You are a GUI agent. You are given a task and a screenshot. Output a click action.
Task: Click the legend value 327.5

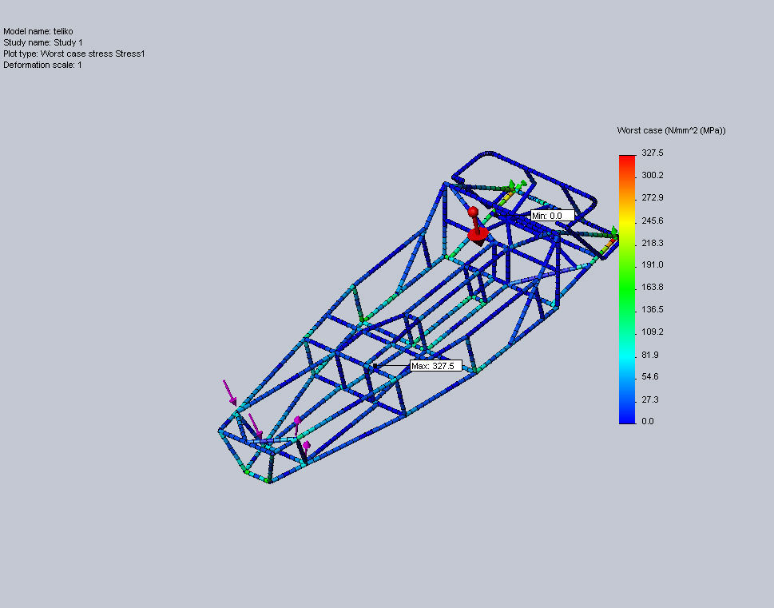pos(652,153)
